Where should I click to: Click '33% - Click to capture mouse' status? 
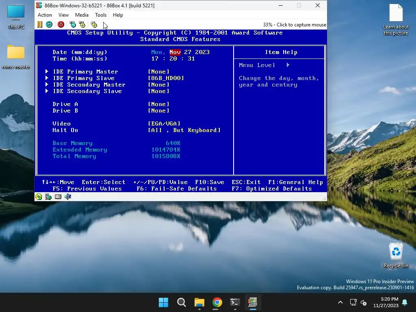[x=295, y=25]
